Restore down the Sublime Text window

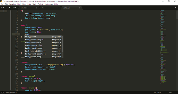[x=169, y=1]
